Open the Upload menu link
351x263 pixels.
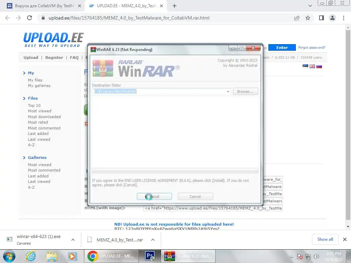pos(31,58)
